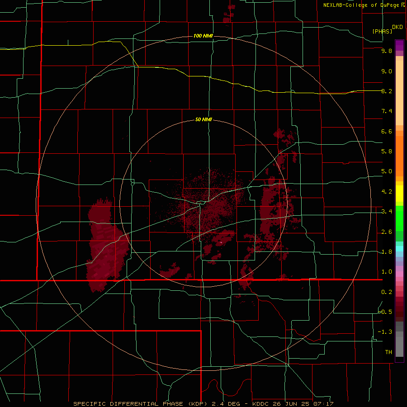Click the 7.4 scale value
Screen dimensions: 407x407
pyautogui.click(x=387, y=111)
